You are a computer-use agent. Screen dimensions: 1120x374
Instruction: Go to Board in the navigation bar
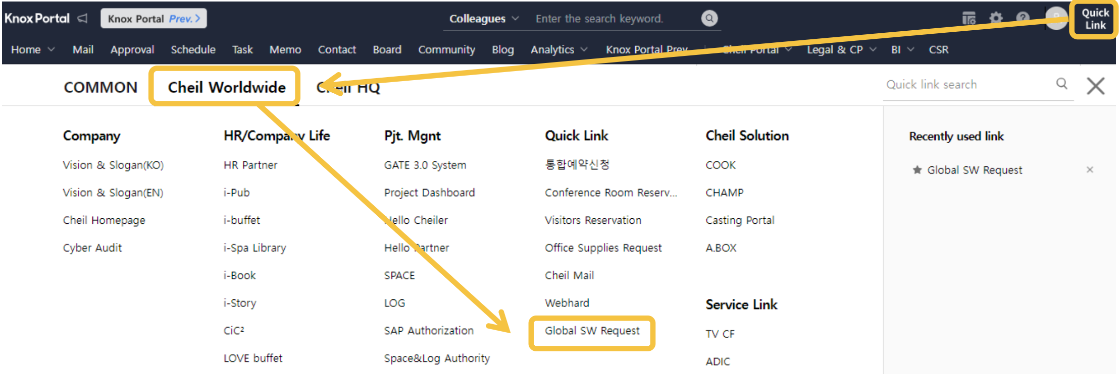[x=387, y=49]
